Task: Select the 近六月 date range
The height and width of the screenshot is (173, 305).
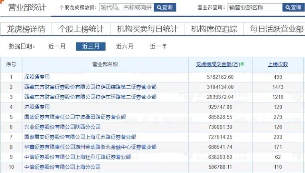Action: tap(124, 46)
